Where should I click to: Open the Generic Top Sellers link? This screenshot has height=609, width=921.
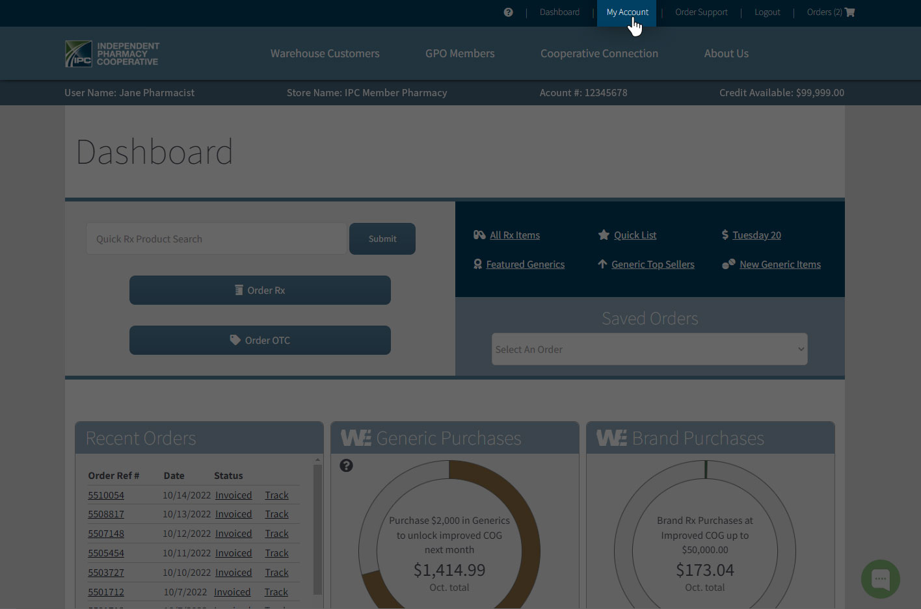pos(652,265)
